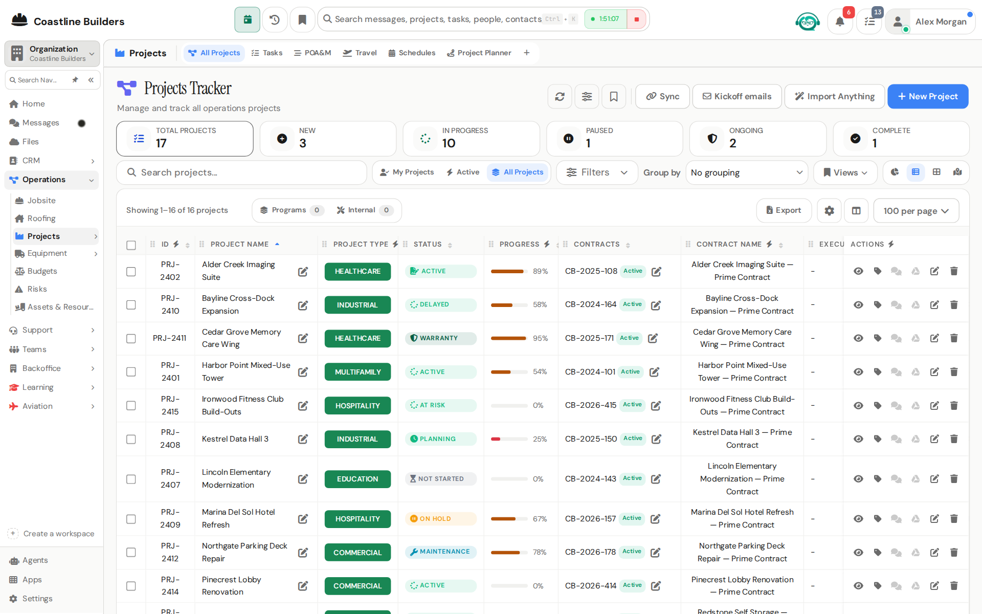Click the Export button

[x=784, y=210]
